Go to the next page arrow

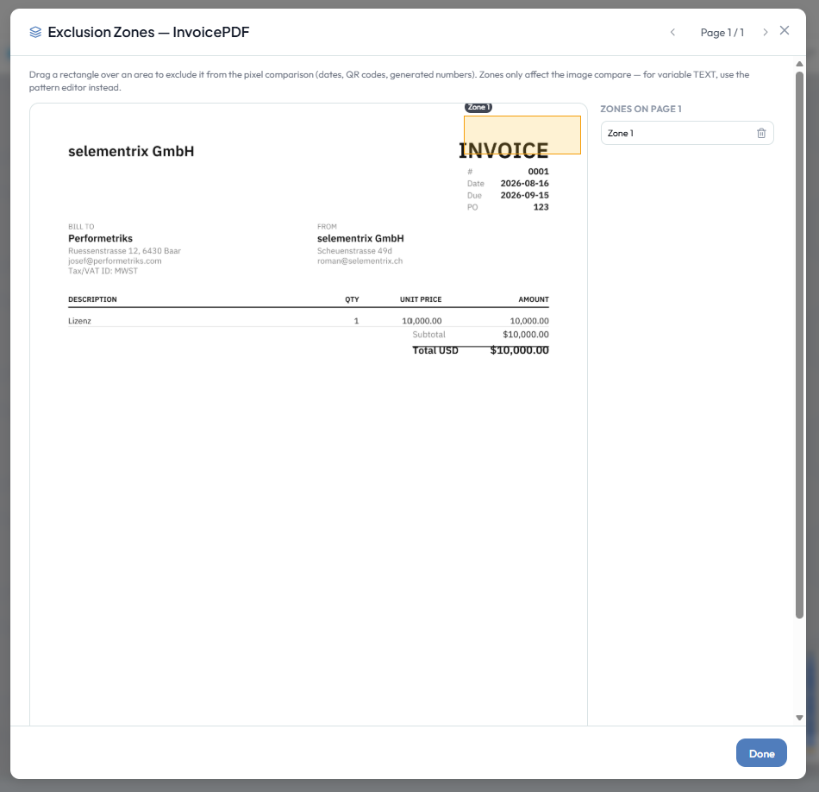pyautogui.click(x=766, y=33)
